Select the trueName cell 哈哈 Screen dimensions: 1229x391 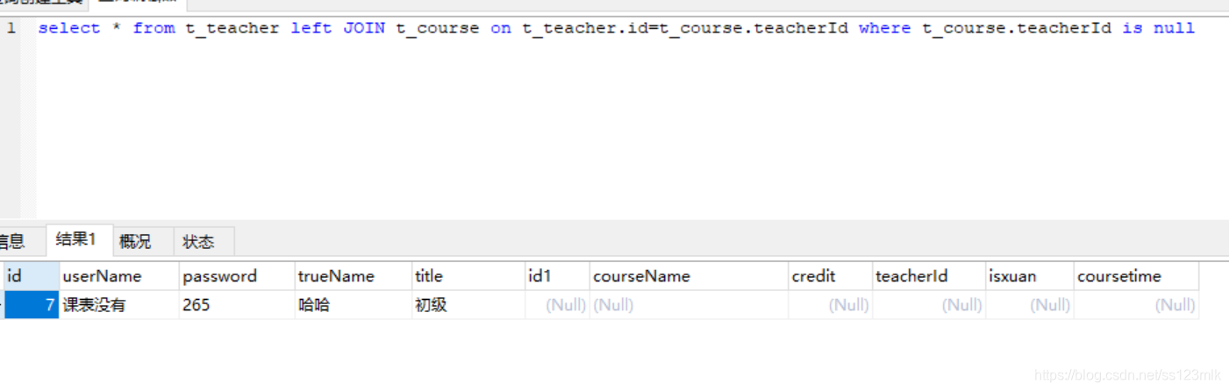click(354, 305)
